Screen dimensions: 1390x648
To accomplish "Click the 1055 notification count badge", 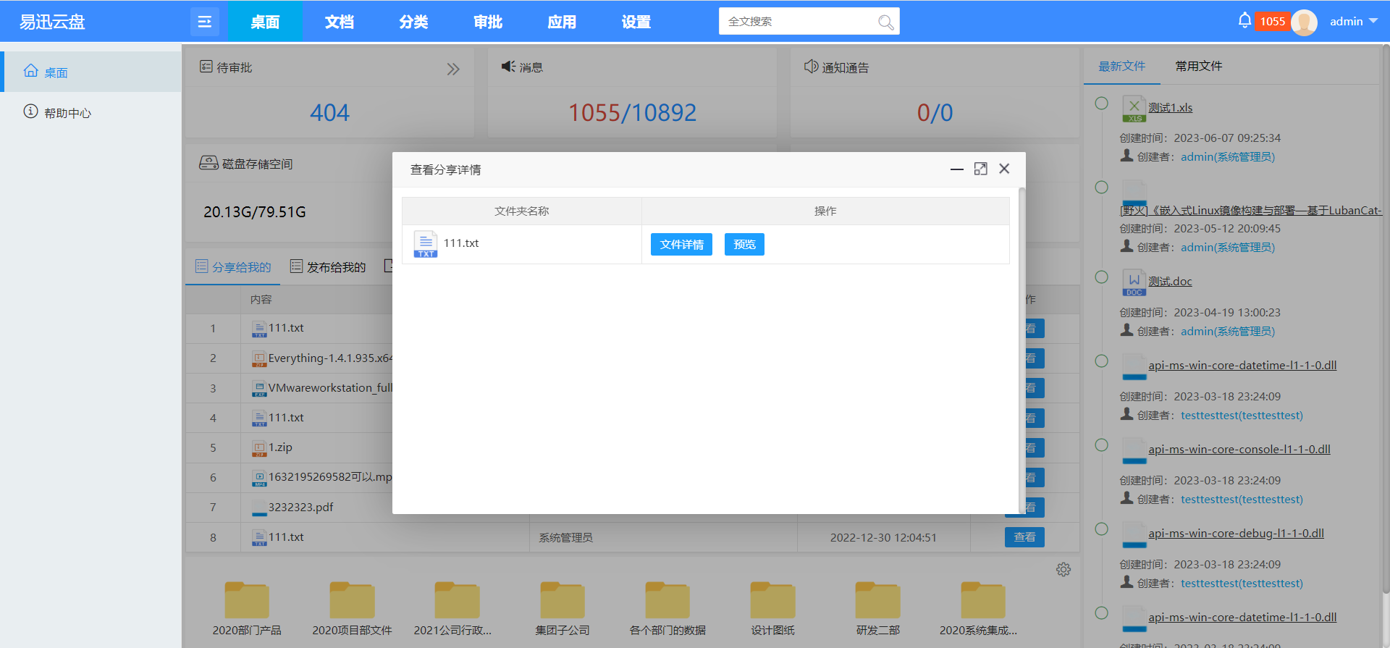I will [x=1272, y=22].
